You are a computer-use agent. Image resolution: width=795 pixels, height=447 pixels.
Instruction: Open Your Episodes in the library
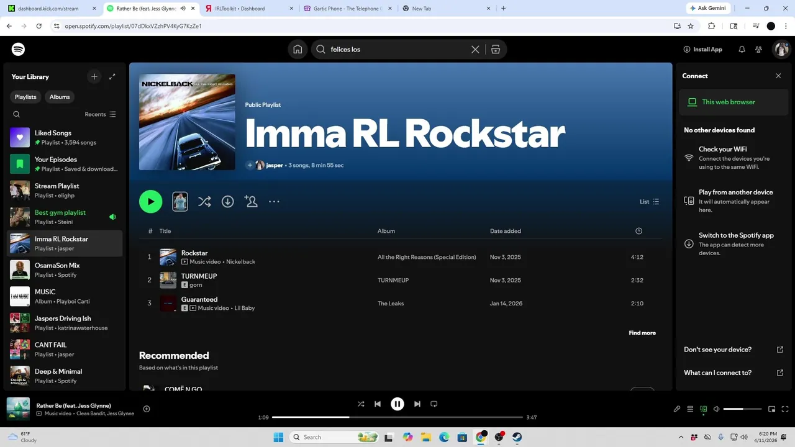pos(65,164)
